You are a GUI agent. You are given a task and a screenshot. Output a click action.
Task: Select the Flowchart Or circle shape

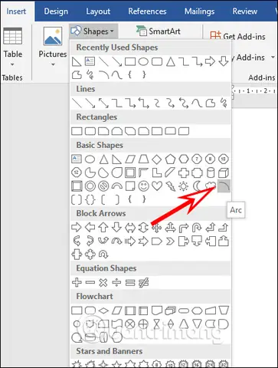point(143,324)
